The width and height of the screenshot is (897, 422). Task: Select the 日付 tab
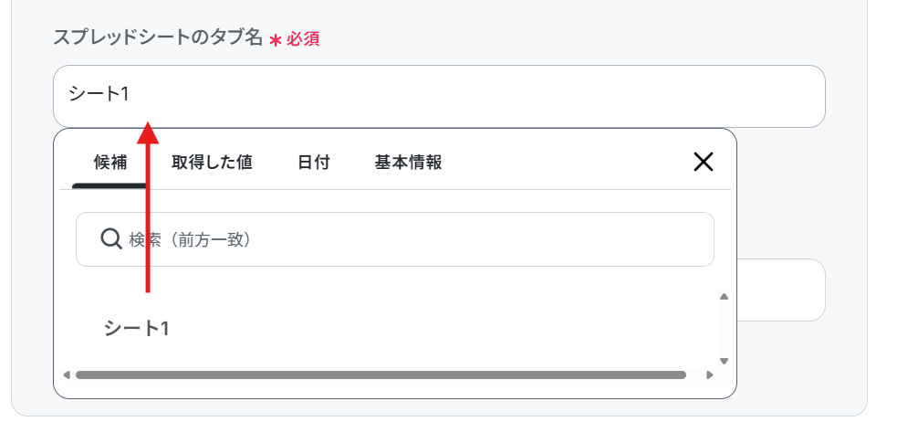[313, 163]
